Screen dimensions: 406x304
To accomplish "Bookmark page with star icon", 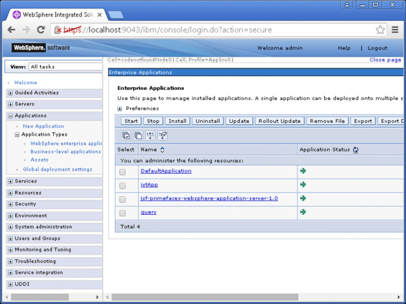I will tap(380, 30).
